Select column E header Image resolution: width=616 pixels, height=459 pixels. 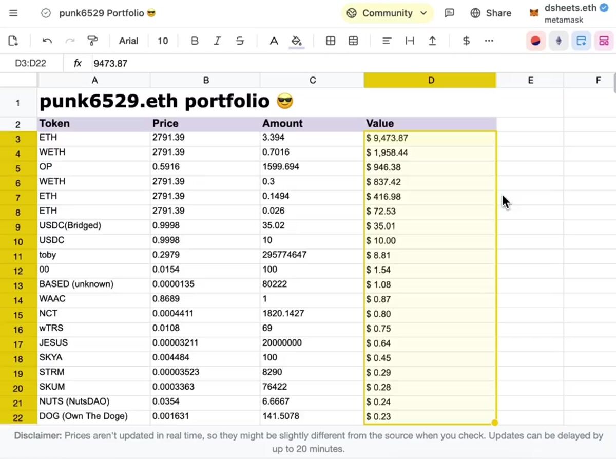click(530, 80)
